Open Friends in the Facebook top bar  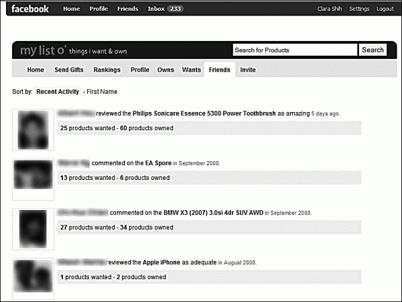tap(127, 9)
